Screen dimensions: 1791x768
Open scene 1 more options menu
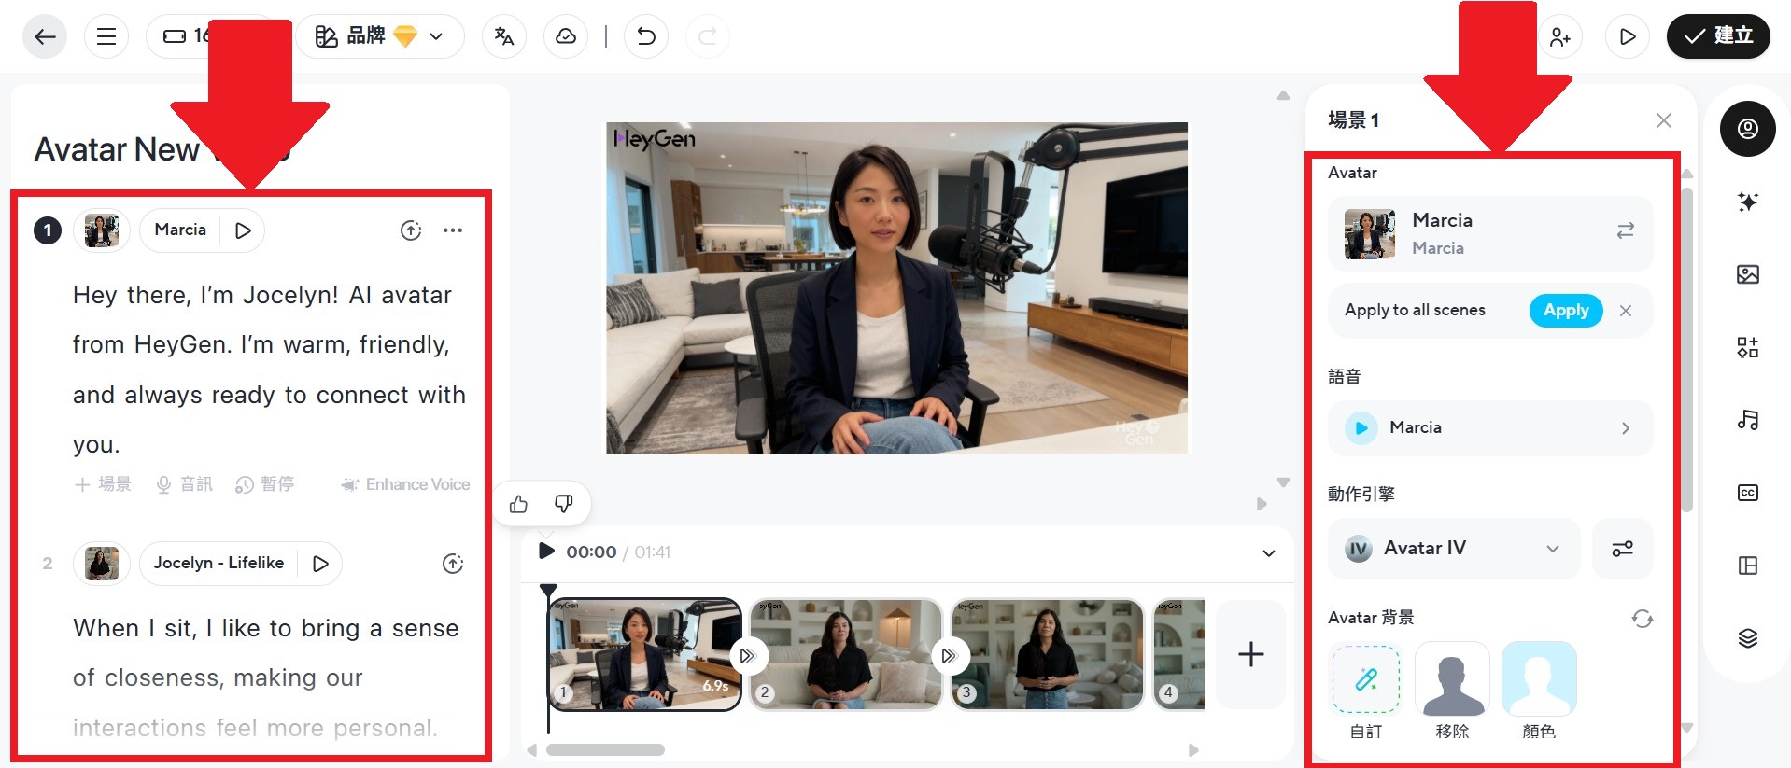click(x=453, y=230)
